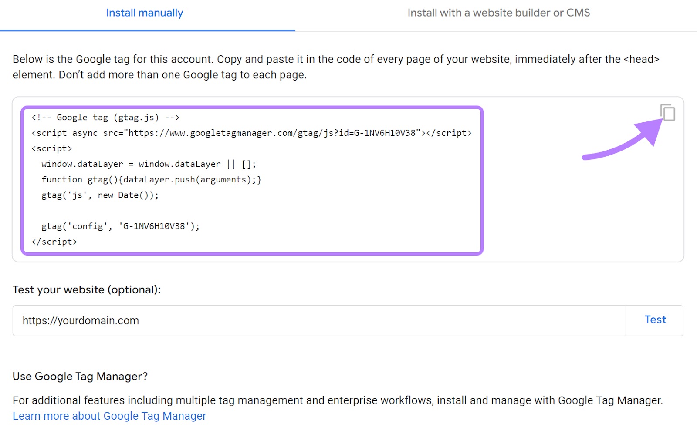The width and height of the screenshot is (697, 434).
Task: Click the function gtag() code line
Action: [151, 180]
